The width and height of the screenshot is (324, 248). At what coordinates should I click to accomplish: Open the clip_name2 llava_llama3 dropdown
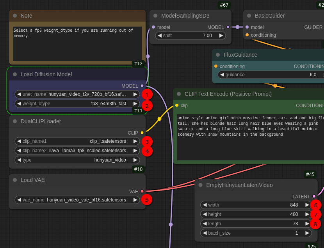pyautogui.click(x=77, y=151)
